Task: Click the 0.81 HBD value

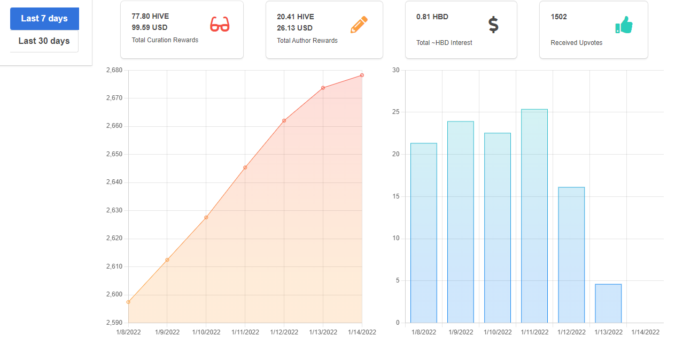Action: (x=432, y=17)
